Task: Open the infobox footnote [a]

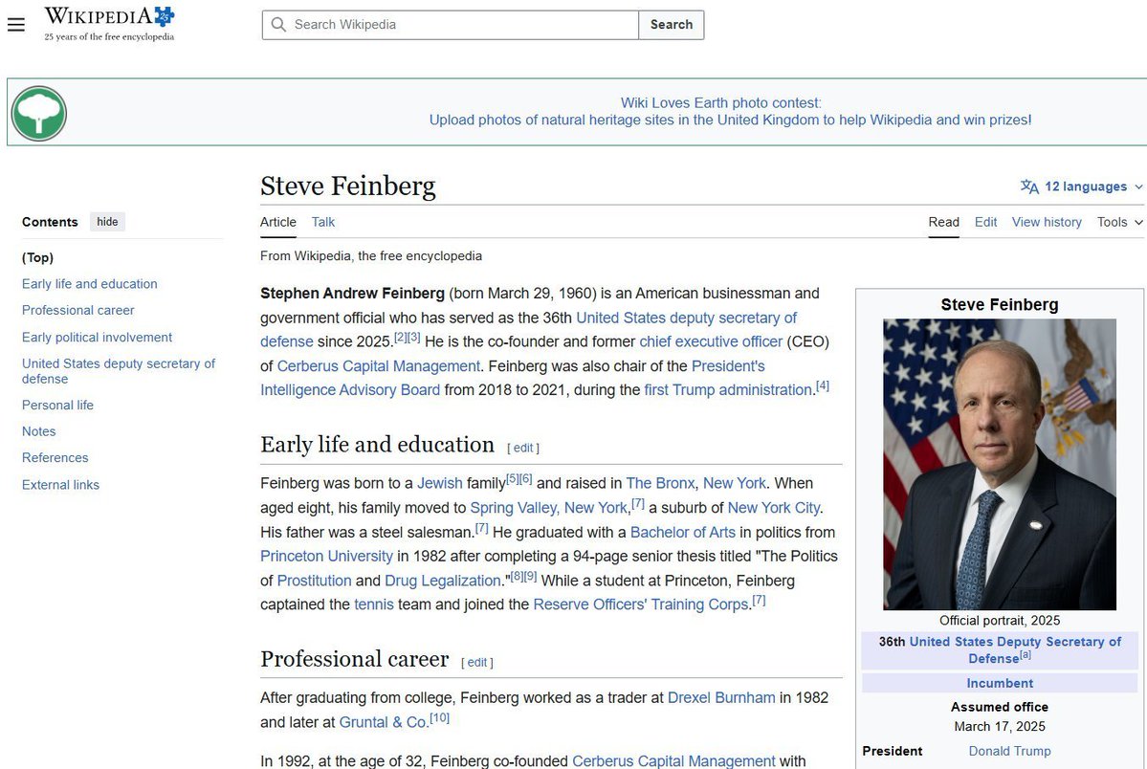Action: 1026,655
